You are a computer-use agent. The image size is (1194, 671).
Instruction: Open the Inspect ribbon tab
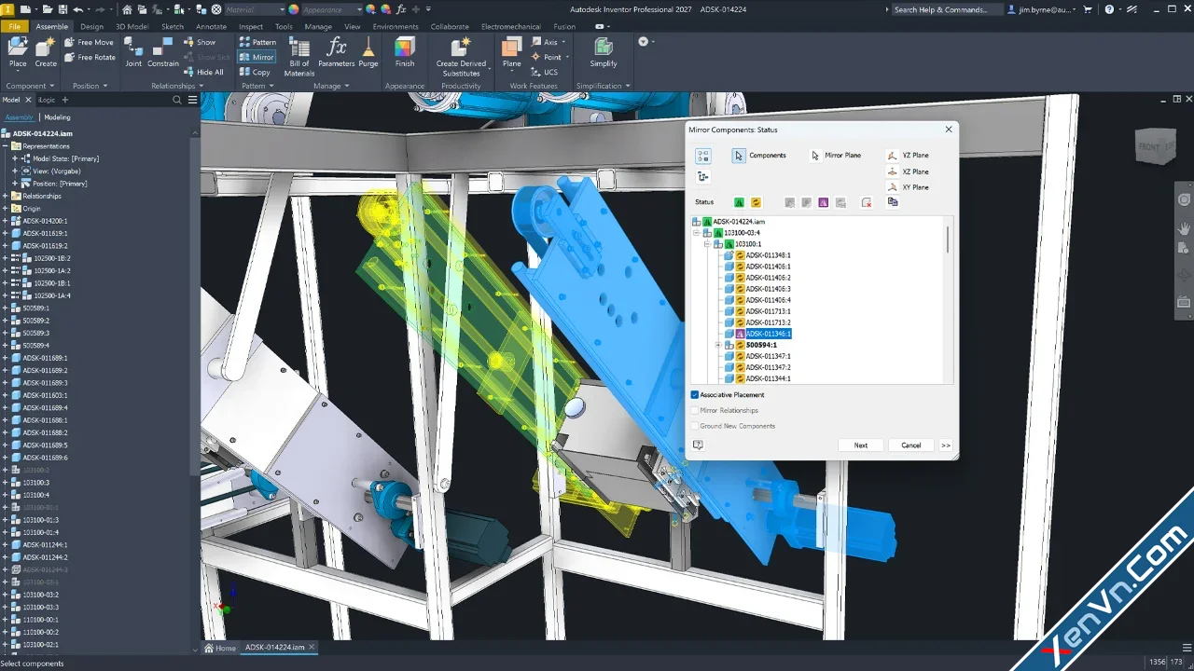[x=251, y=26]
